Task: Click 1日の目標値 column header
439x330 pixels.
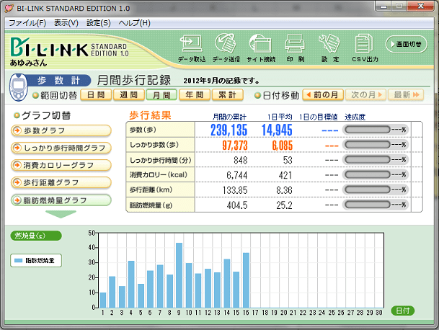Action: (318, 117)
